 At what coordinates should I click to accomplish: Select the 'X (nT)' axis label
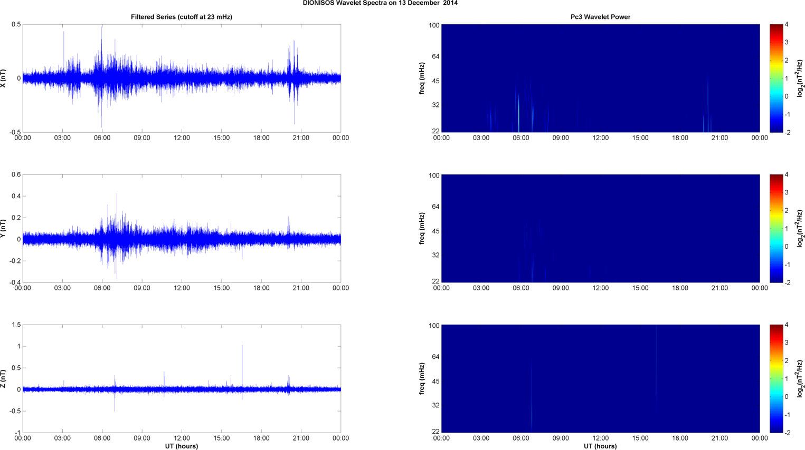pyautogui.click(x=3, y=78)
